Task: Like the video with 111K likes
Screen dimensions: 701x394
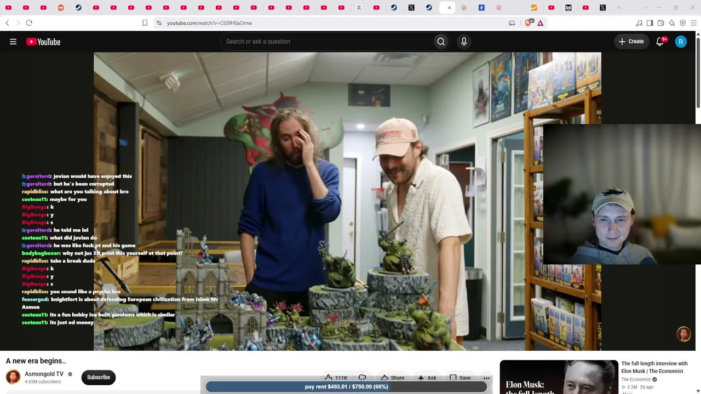Action: tap(336, 378)
